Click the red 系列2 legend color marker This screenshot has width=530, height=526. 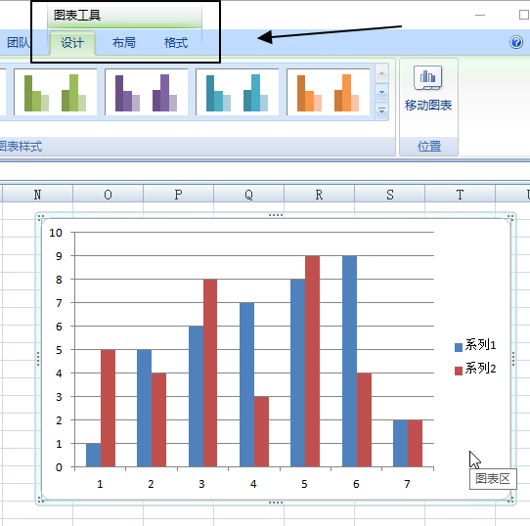pos(459,371)
